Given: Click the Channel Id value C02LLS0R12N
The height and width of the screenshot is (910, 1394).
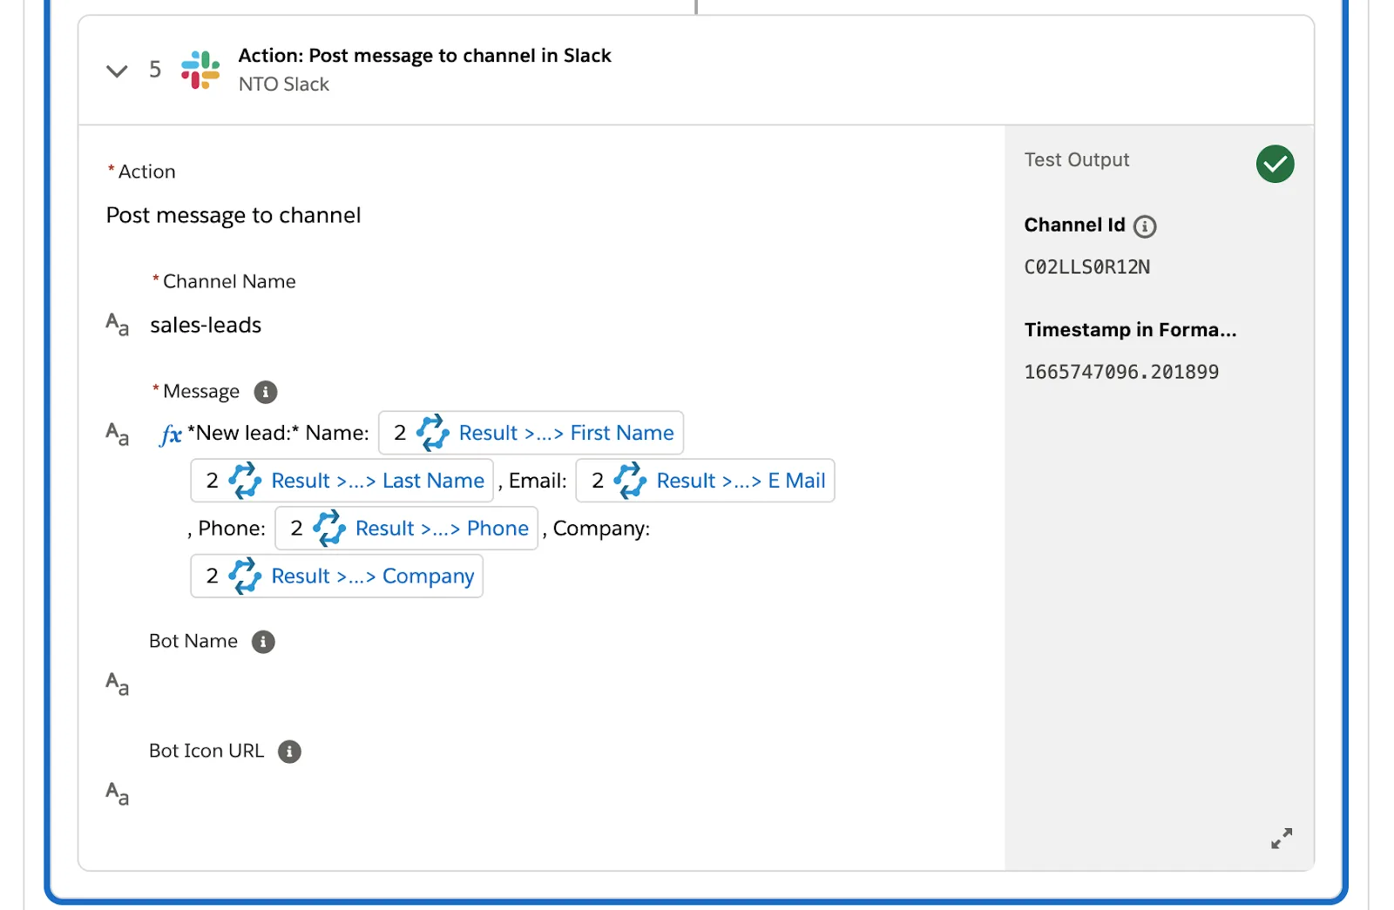Looking at the screenshot, I should (1087, 267).
